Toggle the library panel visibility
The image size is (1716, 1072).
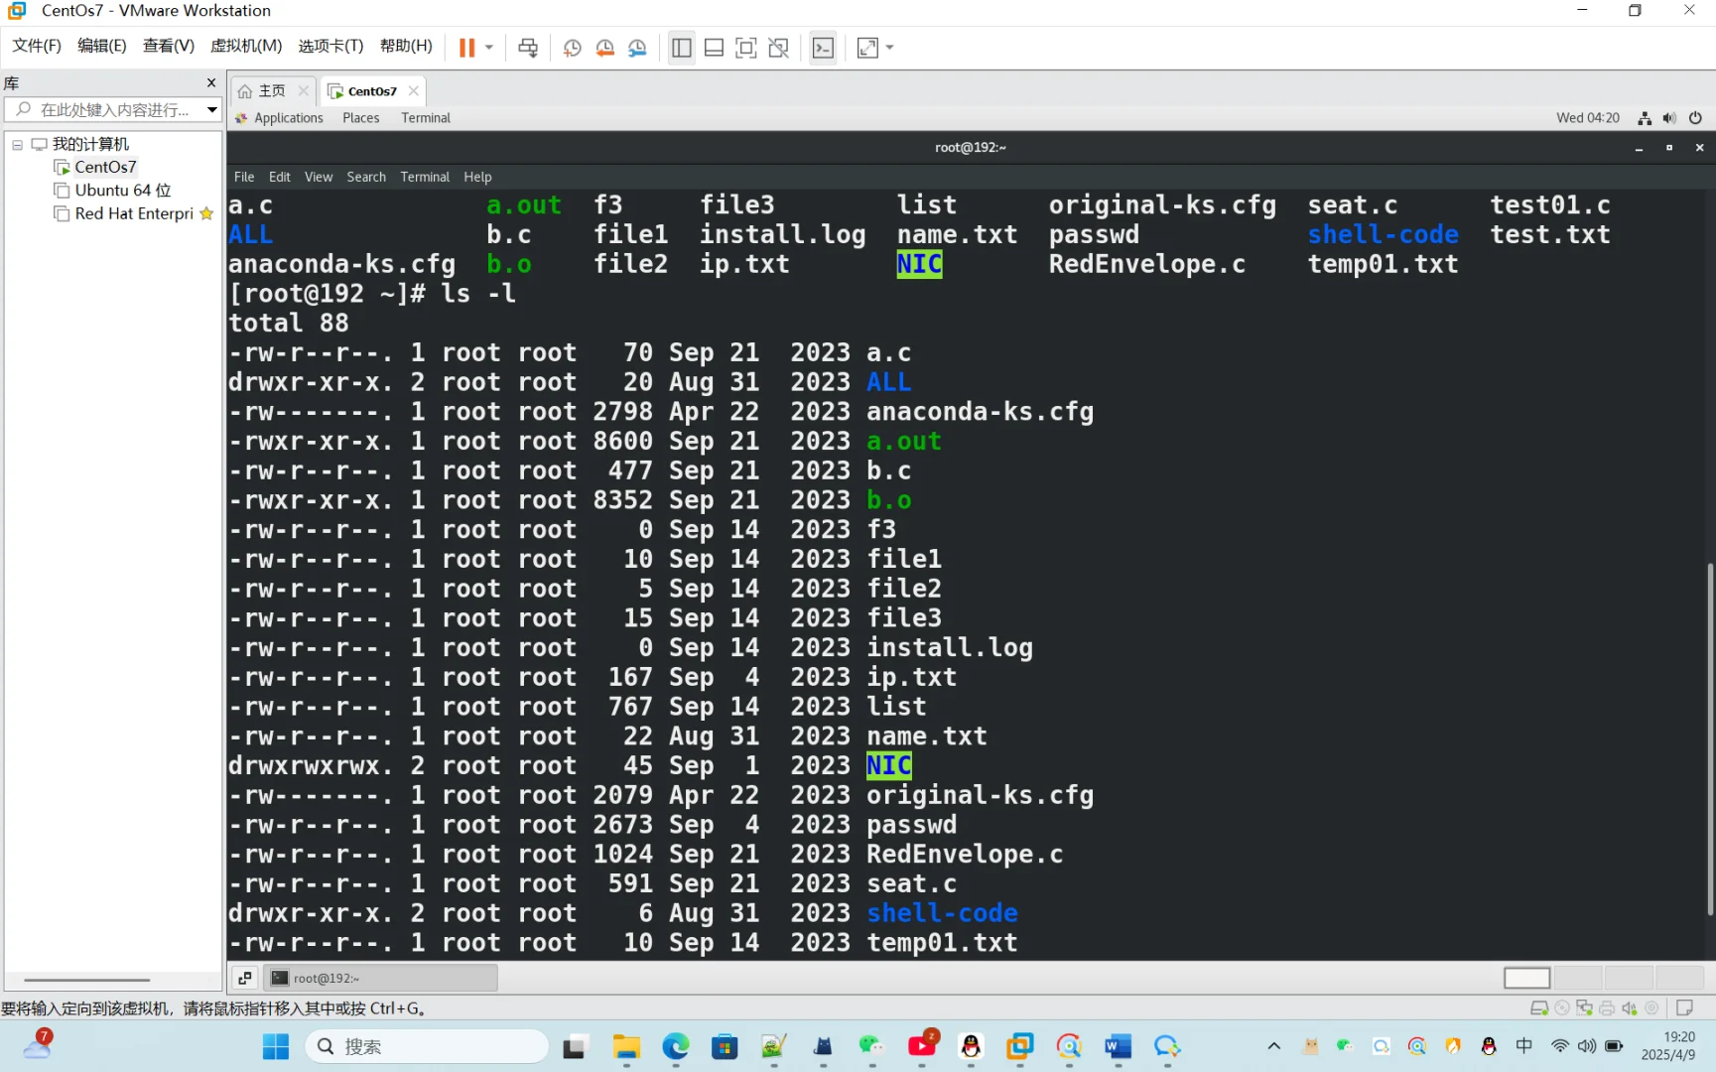click(682, 47)
